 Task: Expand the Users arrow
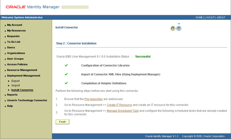5,48
